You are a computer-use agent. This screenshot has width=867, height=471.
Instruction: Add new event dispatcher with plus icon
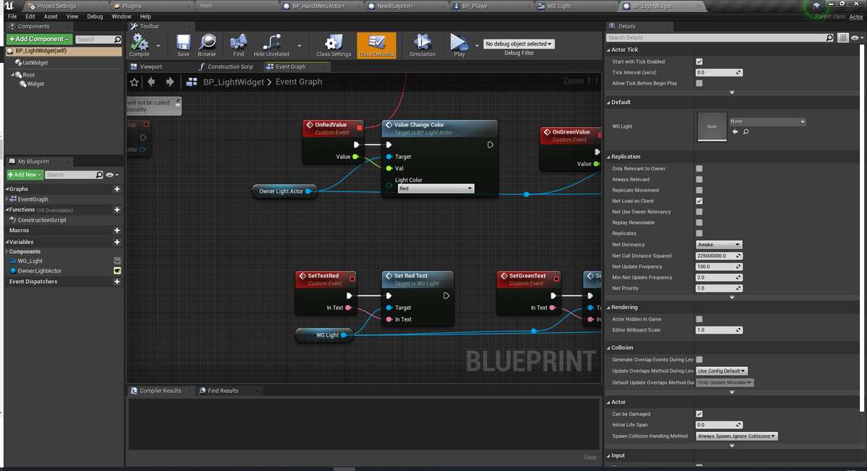pos(117,282)
